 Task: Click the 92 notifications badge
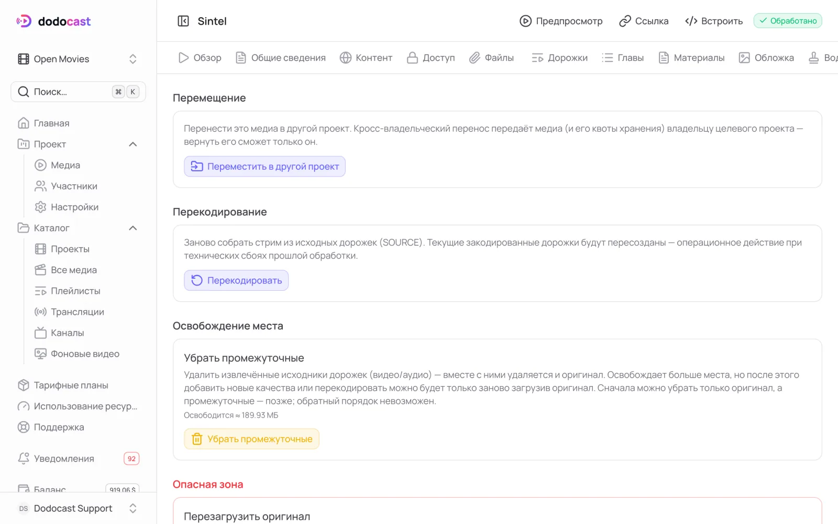pos(131,458)
